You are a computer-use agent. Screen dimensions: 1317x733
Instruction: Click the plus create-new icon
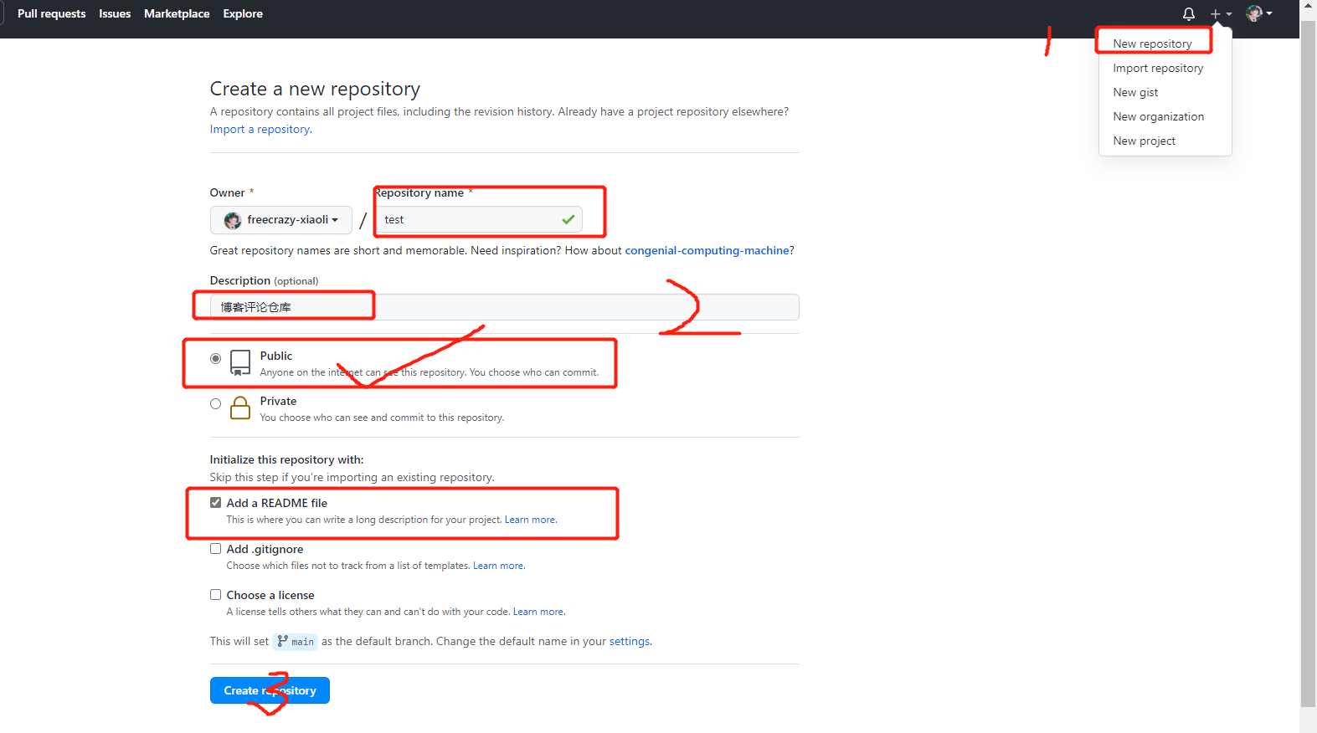1216,13
